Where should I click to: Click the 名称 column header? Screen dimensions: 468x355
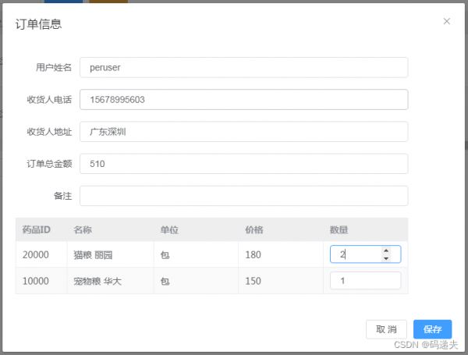tap(83, 229)
